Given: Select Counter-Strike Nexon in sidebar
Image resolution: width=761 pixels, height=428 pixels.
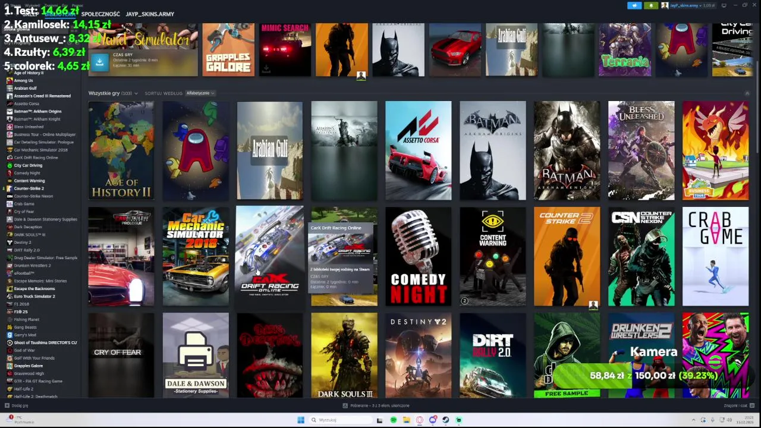Looking at the screenshot, I should click(x=33, y=196).
